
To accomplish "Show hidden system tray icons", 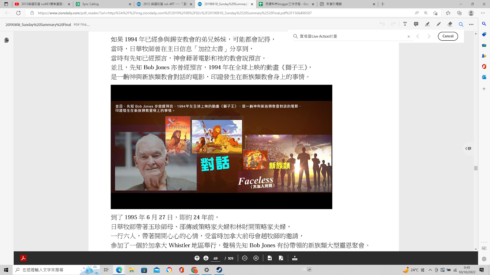I will point(430,270).
